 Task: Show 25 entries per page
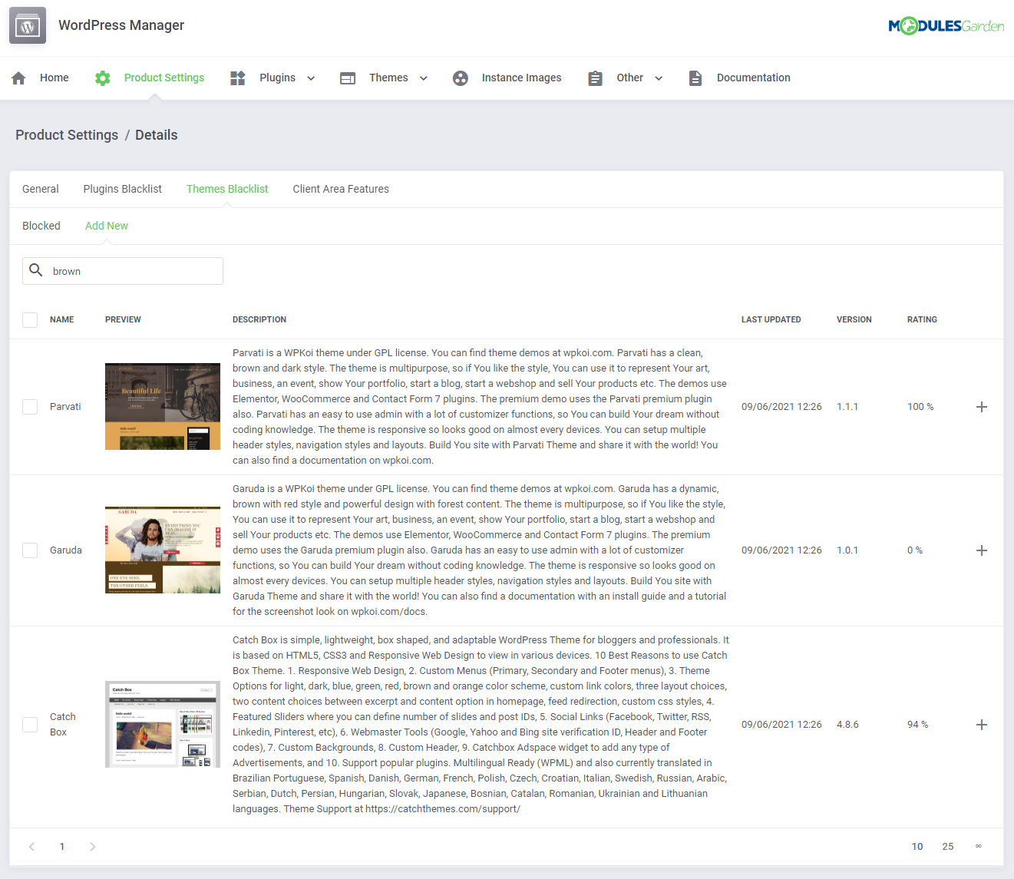948,847
